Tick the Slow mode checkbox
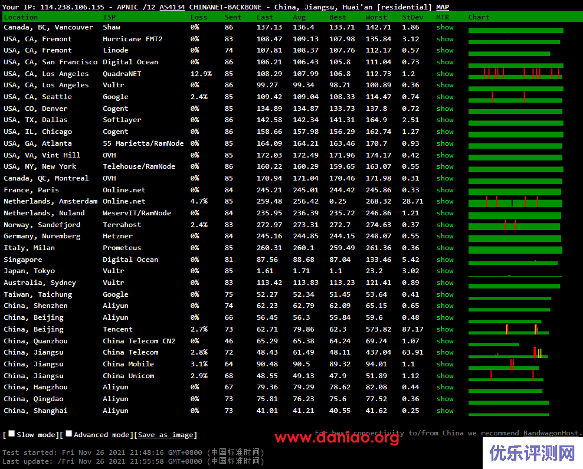583x469 pixels. (12, 434)
